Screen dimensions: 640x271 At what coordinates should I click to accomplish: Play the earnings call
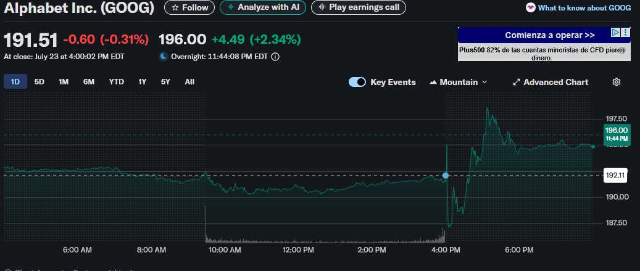[x=359, y=7]
